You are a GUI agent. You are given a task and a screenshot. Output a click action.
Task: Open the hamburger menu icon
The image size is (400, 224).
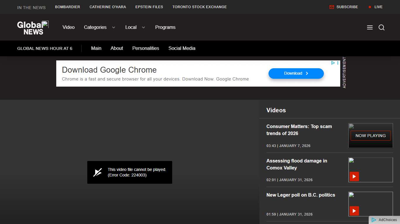(x=370, y=27)
